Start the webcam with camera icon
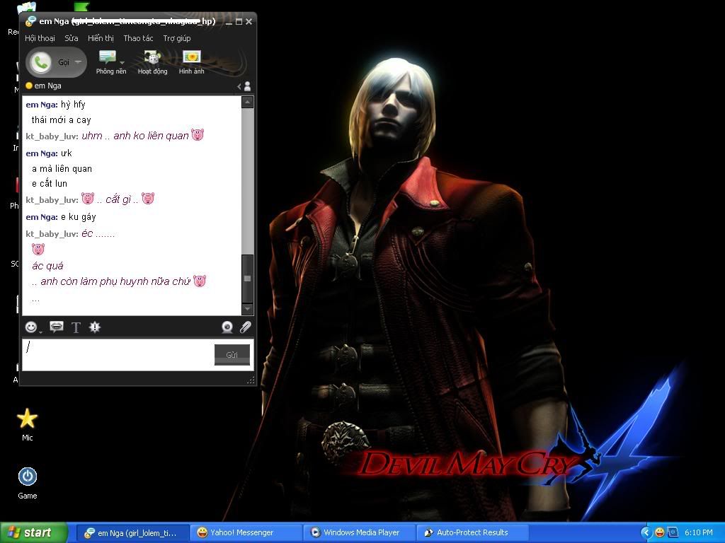 click(227, 327)
